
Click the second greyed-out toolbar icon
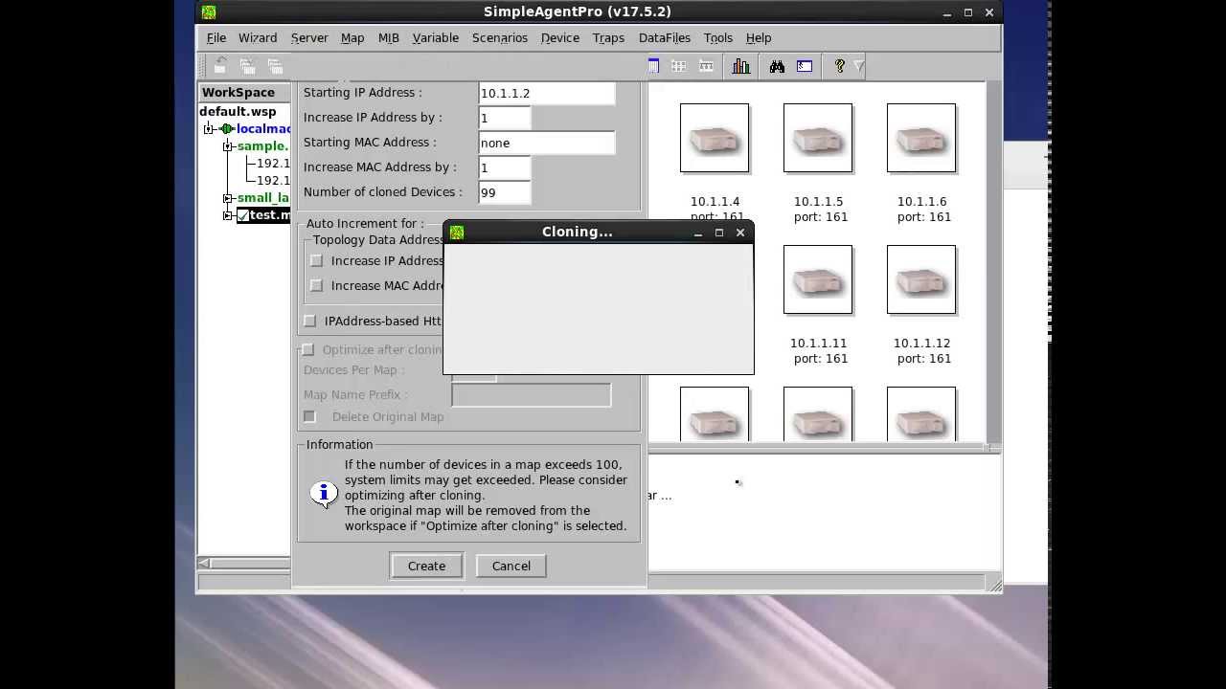pyautogui.click(x=247, y=66)
